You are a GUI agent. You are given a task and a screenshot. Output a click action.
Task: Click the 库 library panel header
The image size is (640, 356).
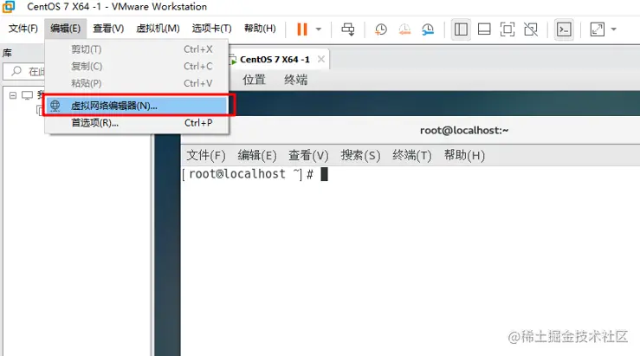tap(7, 53)
